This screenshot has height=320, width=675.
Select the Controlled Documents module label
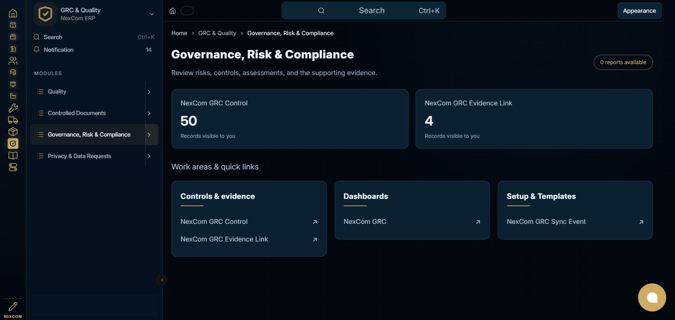pyautogui.click(x=77, y=113)
